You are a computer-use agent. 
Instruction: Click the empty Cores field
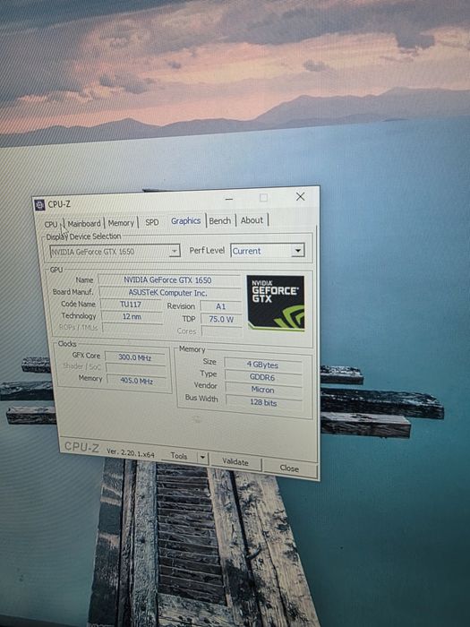pyautogui.click(x=222, y=331)
